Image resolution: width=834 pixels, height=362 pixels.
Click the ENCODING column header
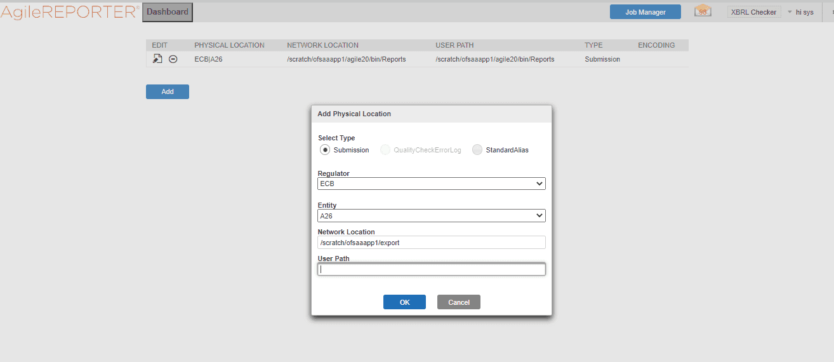coord(656,45)
